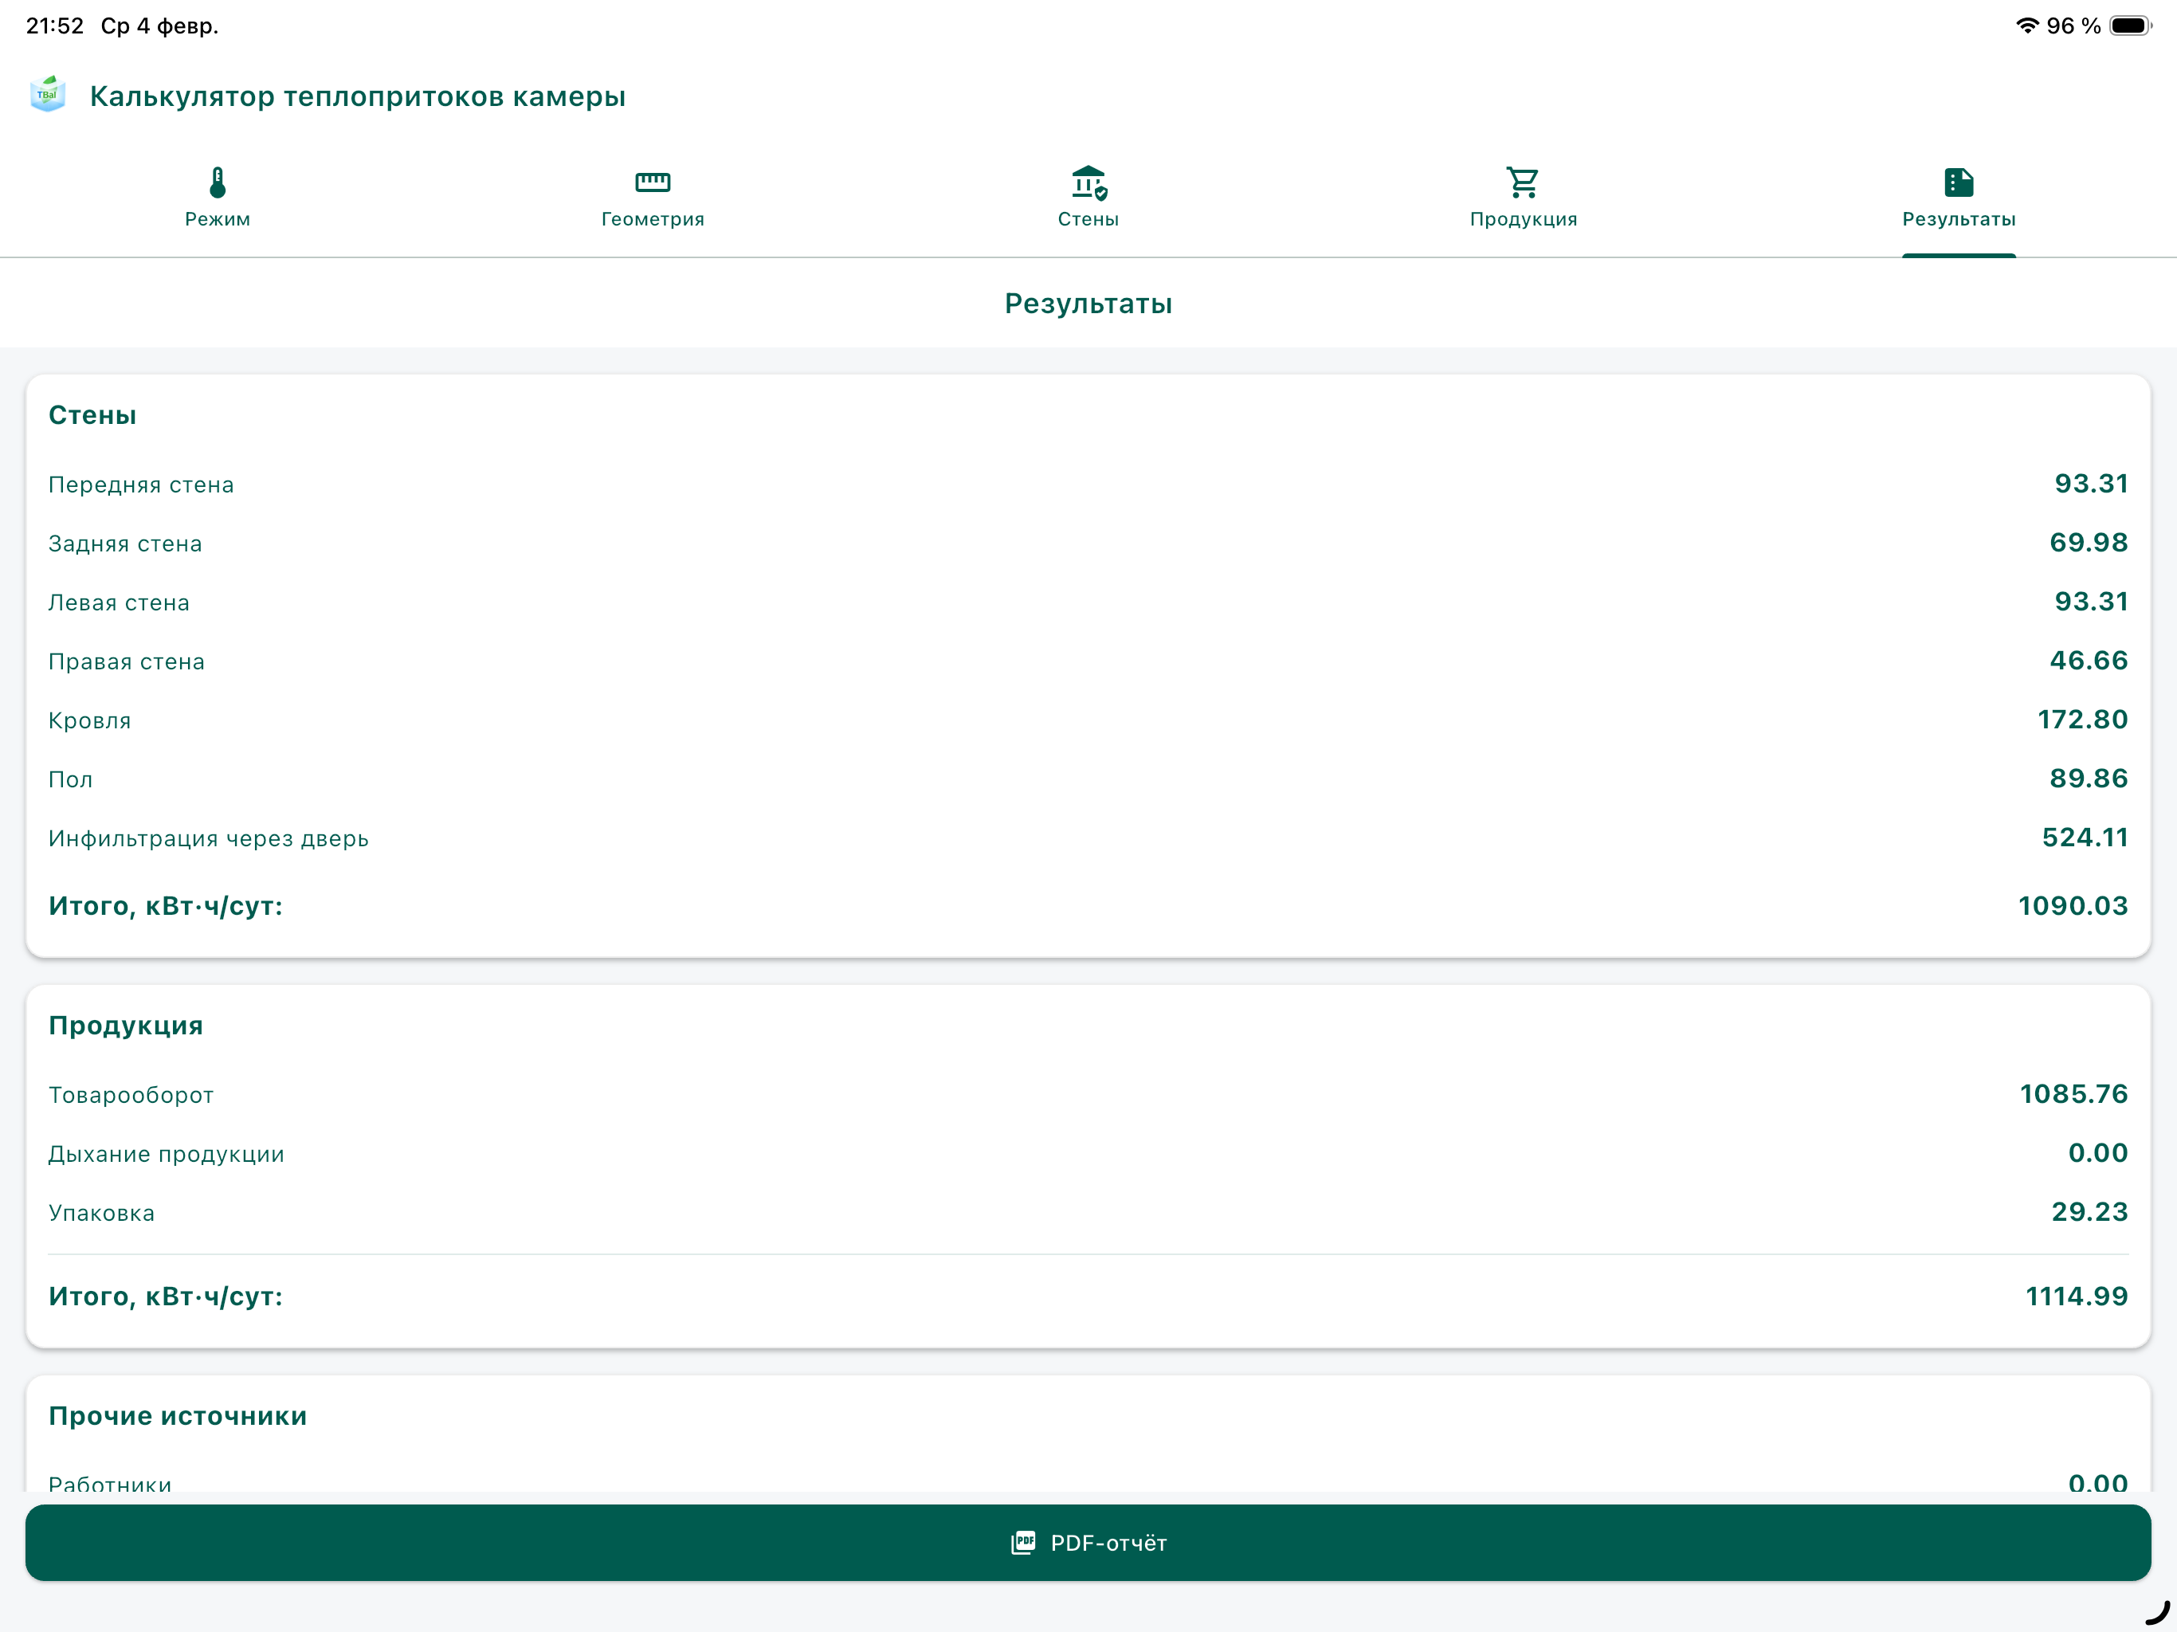The width and height of the screenshot is (2177, 1632).
Task: Tap the Wi-Fi status icon
Action: click(2027, 25)
